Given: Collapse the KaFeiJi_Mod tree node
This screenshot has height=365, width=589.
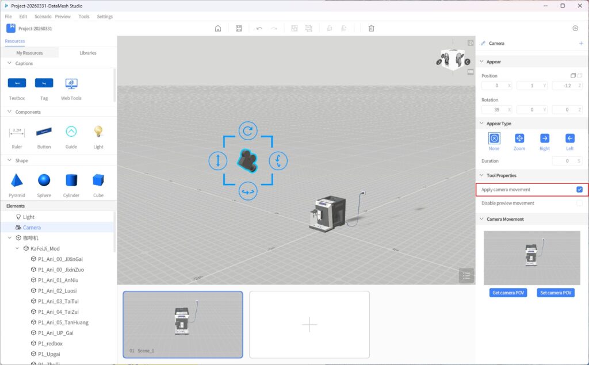Looking at the screenshot, I should 17,248.
